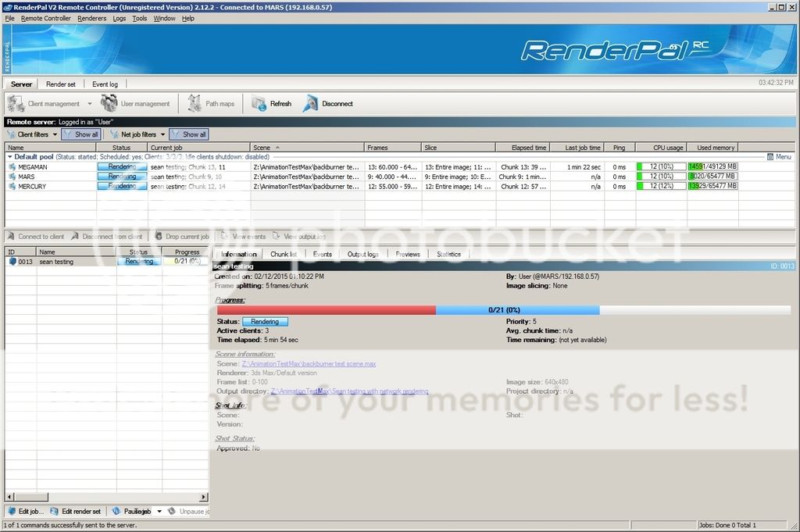Click the Disconnect toolbar icon
This screenshot has height=532, width=800.
point(310,104)
